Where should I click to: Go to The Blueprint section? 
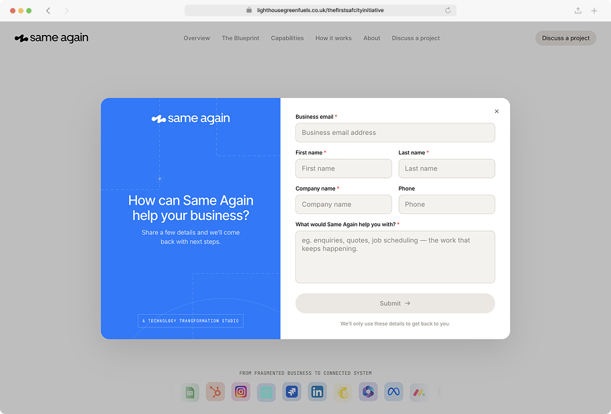[x=240, y=38]
